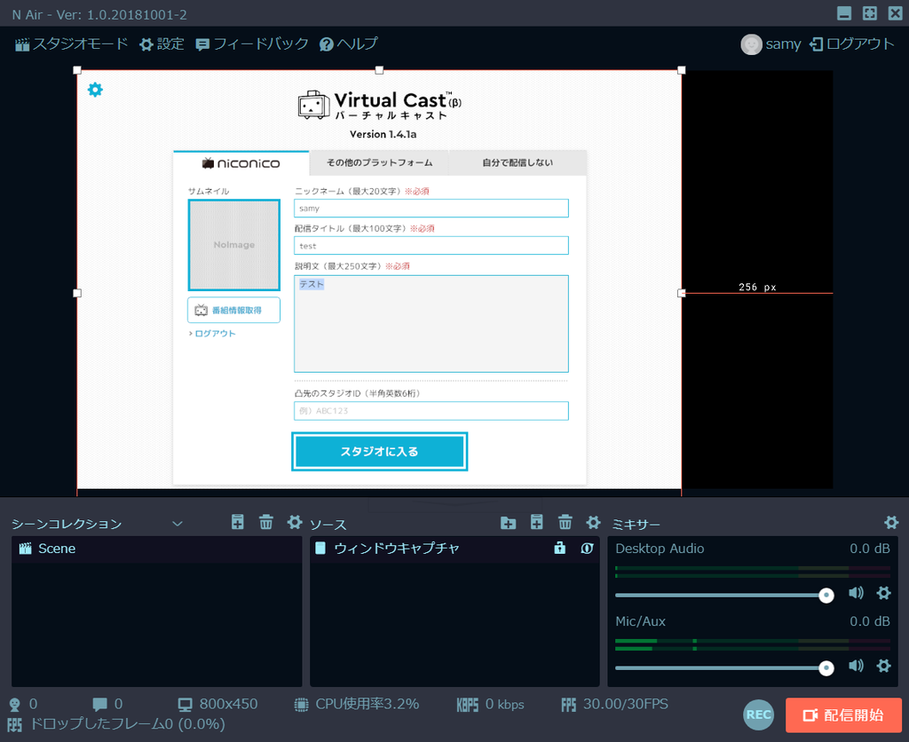Add a new source with plus icon
This screenshot has width=909, height=742.
pyautogui.click(x=537, y=522)
